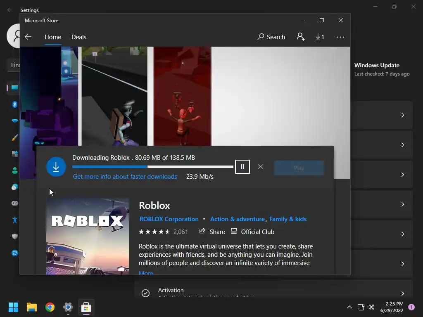423x317 pixels.
Task: Click the Roblox cover art thumbnail
Action: pos(88,237)
